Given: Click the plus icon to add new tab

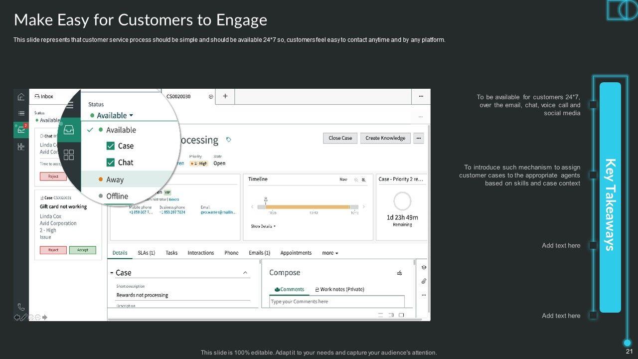Looking at the screenshot, I should click(225, 96).
